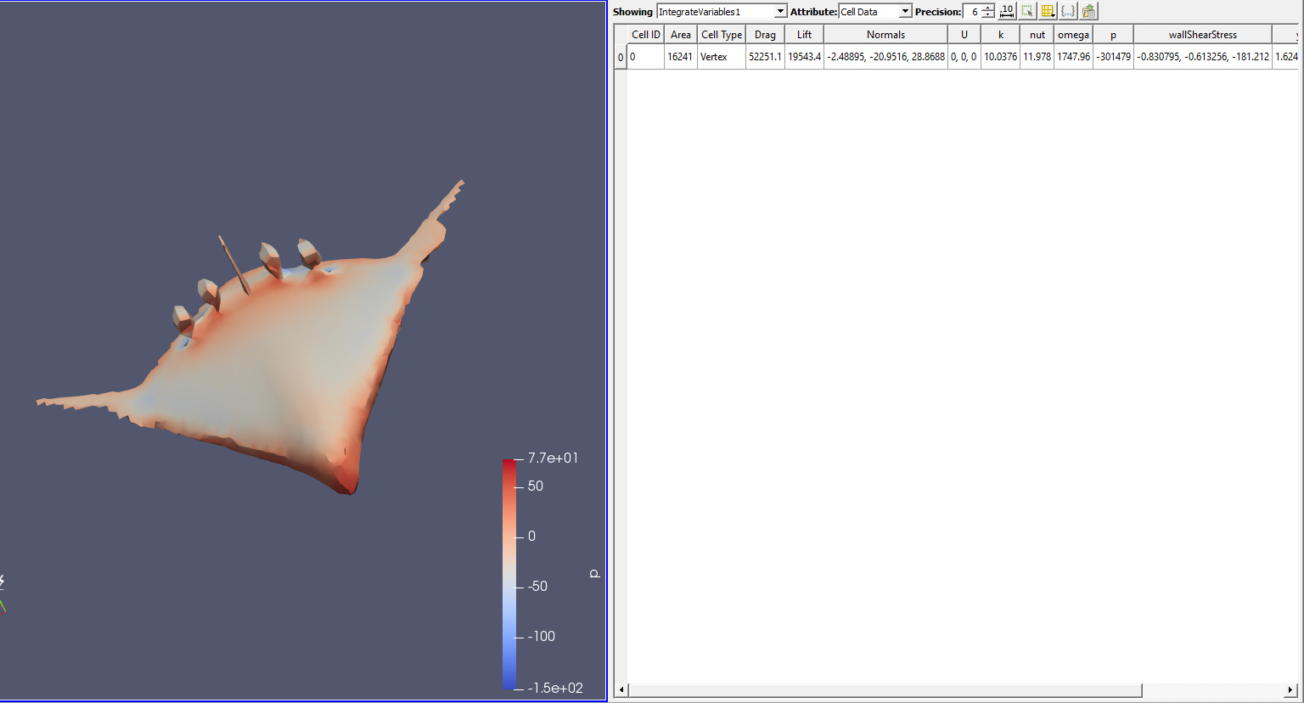Screen dimensions: 1304x703
Task: Increase precision with the up arrow
Action: tap(988, 8)
